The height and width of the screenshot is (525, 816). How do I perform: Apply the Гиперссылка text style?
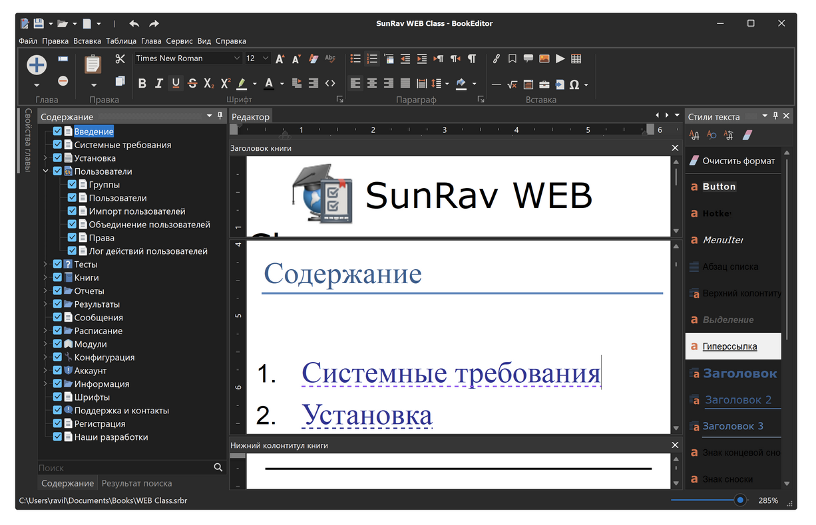[x=733, y=346]
